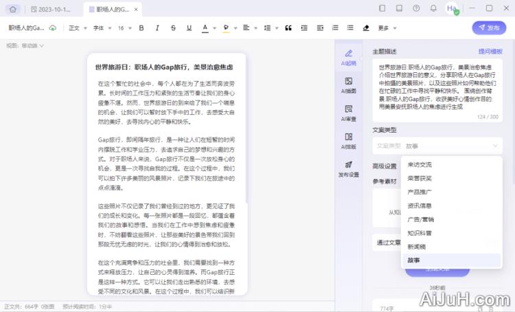Click the highlight color marker icon
Viewport: 515px width, 312px height.
(x=226, y=28)
